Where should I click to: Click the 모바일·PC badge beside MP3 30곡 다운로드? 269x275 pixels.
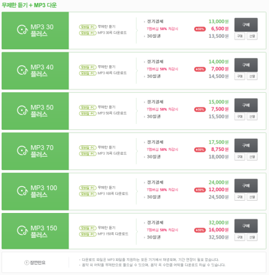point(88,33)
